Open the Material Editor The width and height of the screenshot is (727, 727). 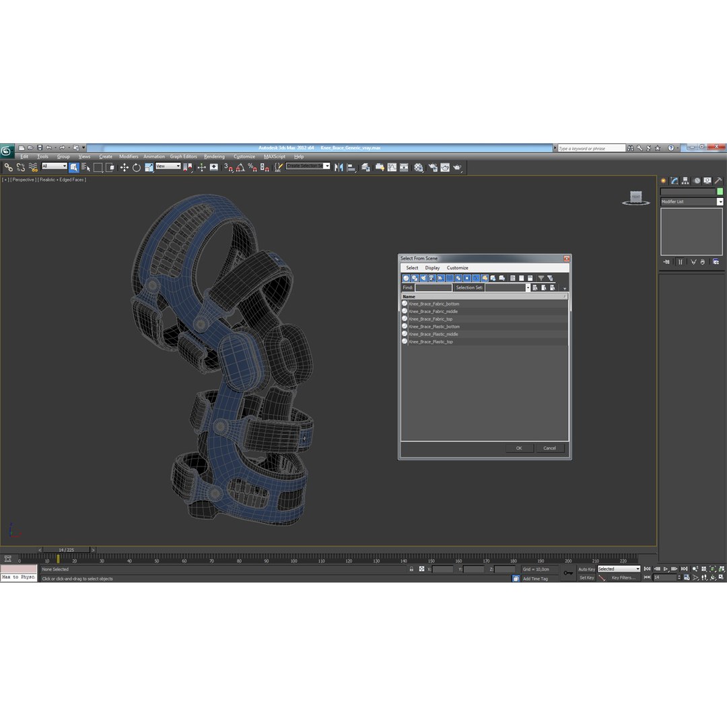pyautogui.click(x=419, y=168)
